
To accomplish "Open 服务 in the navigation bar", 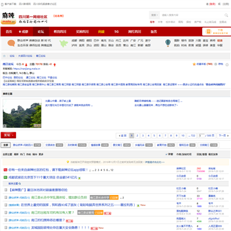I will point(153,31).
